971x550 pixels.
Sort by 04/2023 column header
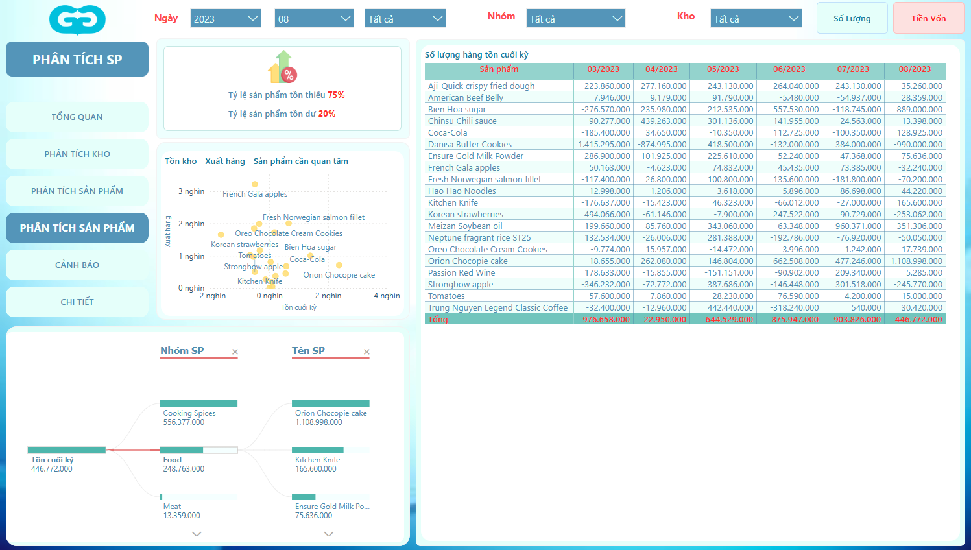[x=661, y=69]
